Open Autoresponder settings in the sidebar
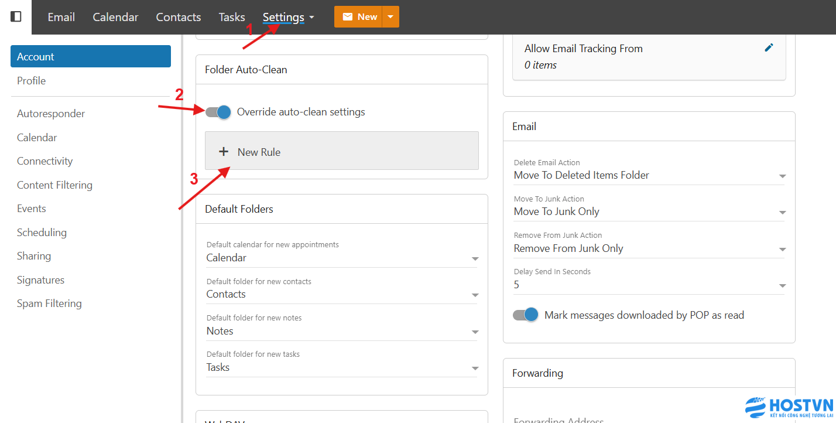Screen dimensions: 836x423 click(x=51, y=114)
